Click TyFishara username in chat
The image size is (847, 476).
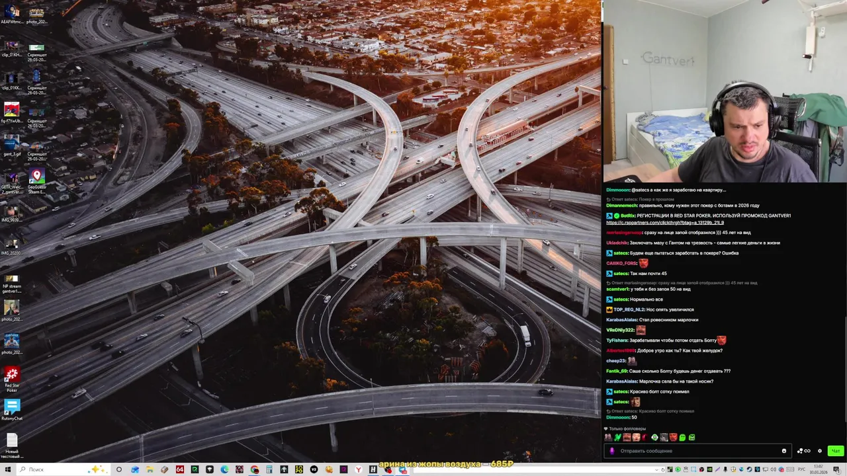pyautogui.click(x=617, y=340)
